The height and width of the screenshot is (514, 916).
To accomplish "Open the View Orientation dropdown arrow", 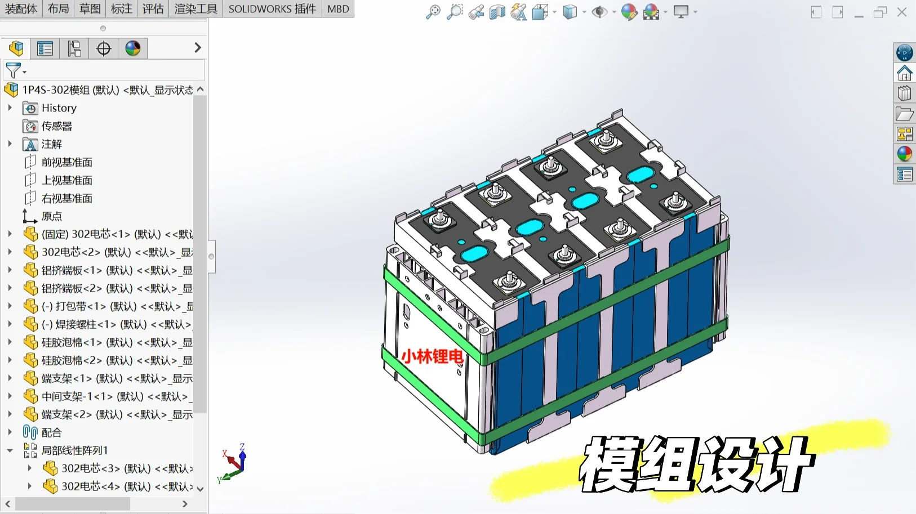I will pyautogui.click(x=554, y=12).
